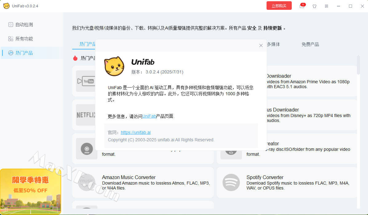Image resolution: width=368 pixels, height=215 pixels.
Task: Open the Spotify Converter title
Action: [x=265, y=178]
